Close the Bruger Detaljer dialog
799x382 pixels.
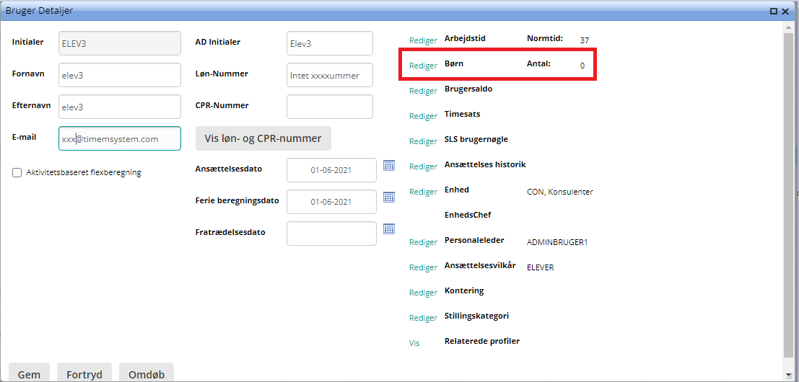tap(785, 11)
